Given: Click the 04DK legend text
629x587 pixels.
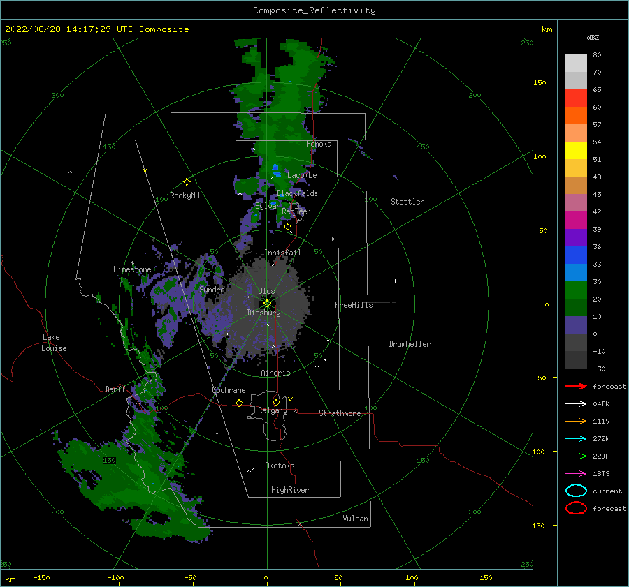Looking at the screenshot, I should pyautogui.click(x=601, y=403).
